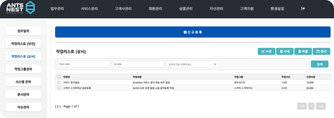The image size is (334, 118).
Task: Click the 검색 search button
Action: (319, 64)
